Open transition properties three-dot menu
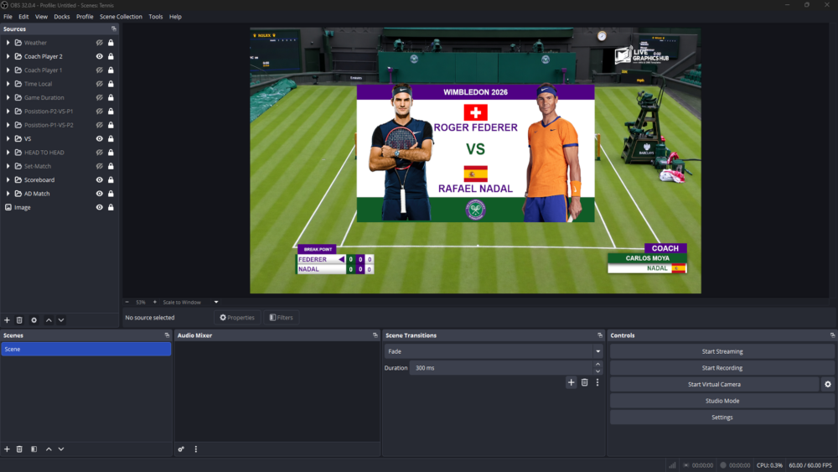This screenshot has height=472, width=838. click(597, 383)
